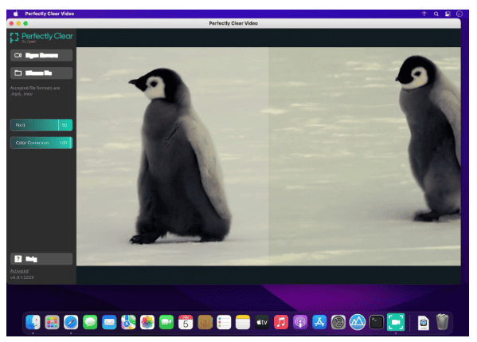Viewport: 477px width, 342px height.
Task: Click the green full-screen window button
Action: pyautogui.click(x=25, y=23)
